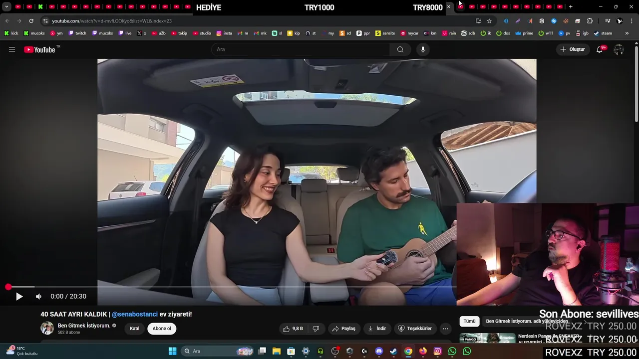Switch to the TRY1000 tab
The height and width of the screenshot is (359, 639).
coord(319,7)
